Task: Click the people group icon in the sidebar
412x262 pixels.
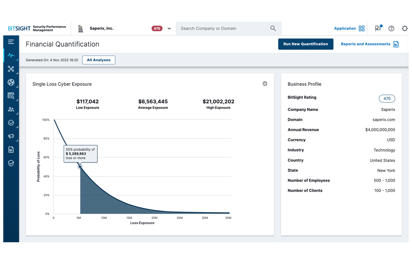Action: [x=11, y=109]
